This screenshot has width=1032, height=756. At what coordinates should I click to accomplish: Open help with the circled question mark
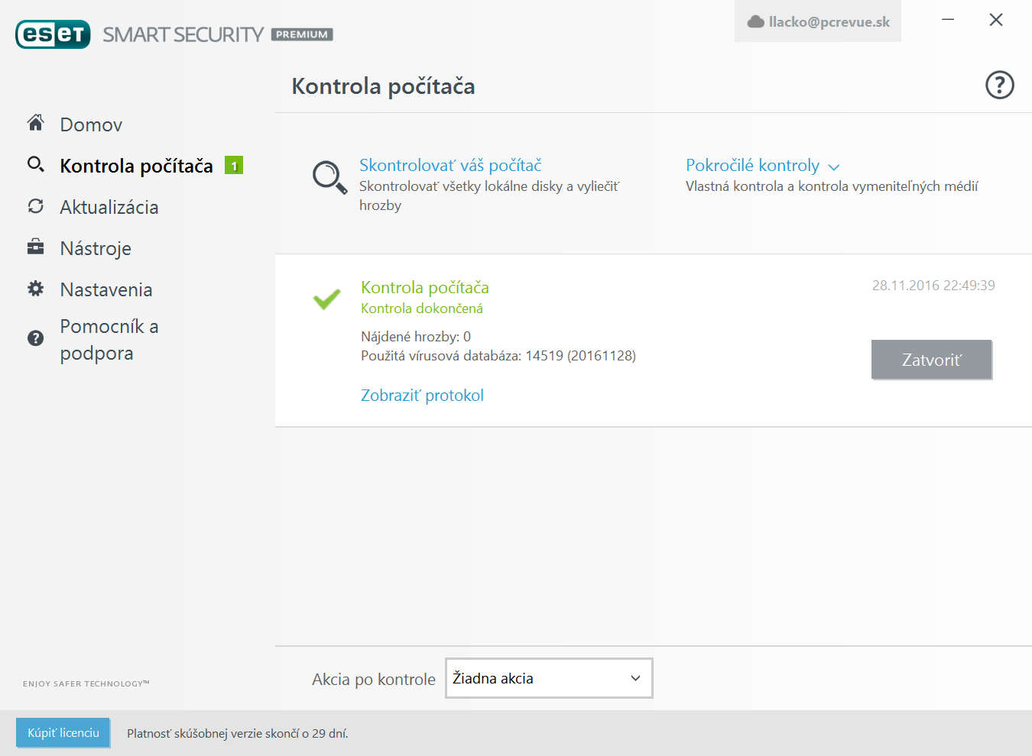coord(999,85)
